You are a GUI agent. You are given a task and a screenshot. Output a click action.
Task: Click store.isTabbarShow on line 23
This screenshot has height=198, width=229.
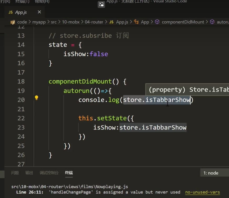(153, 128)
